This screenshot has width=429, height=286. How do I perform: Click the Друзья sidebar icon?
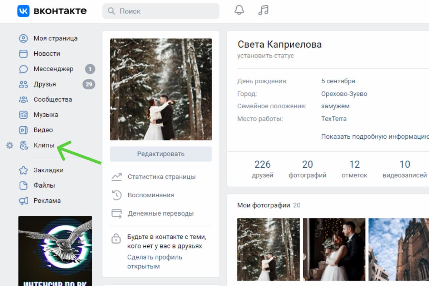point(23,84)
